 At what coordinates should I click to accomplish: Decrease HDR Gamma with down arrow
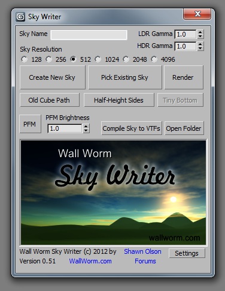(x=200, y=49)
